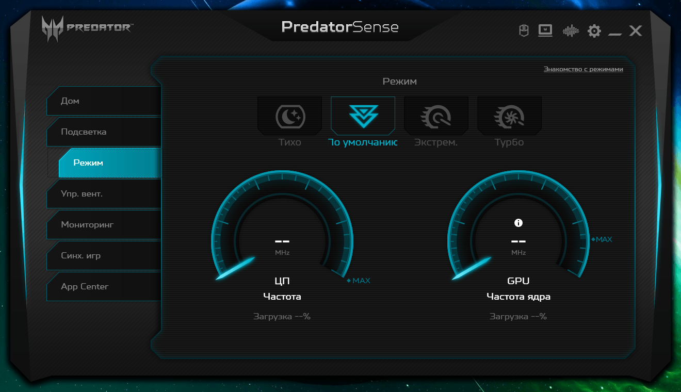Switch to the Режим tab
Image resolution: width=681 pixels, height=392 pixels.
(110, 163)
